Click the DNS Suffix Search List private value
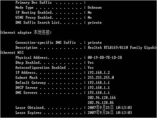The width and height of the screenshot is (157, 118). click(95, 23)
